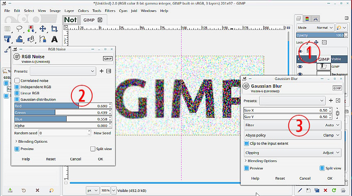The image size is (352, 196).
Task: Open the px unit dropdown in status bar
Action: coord(92,190)
